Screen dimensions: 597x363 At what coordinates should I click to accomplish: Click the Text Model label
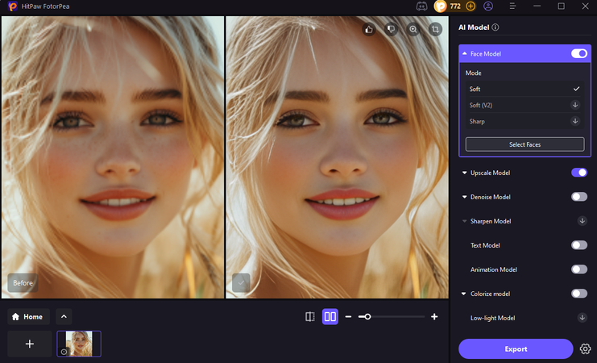pyautogui.click(x=485, y=245)
